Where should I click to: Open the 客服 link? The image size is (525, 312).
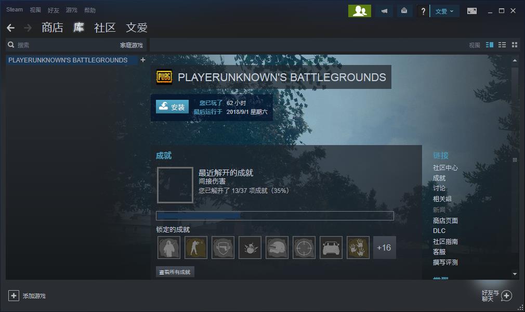coord(439,252)
